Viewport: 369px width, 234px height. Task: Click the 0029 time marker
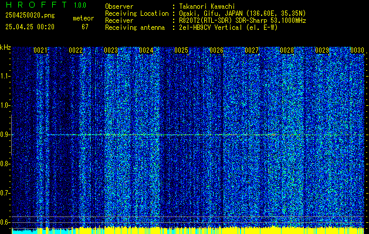322,50
